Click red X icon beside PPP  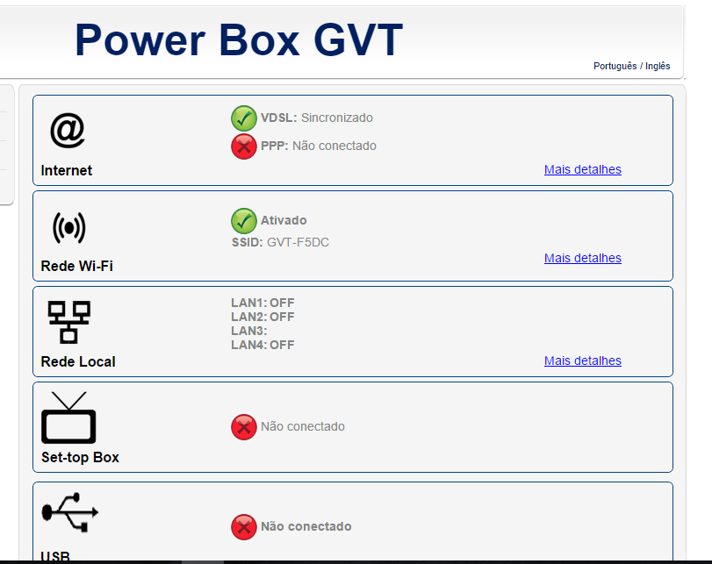point(244,146)
